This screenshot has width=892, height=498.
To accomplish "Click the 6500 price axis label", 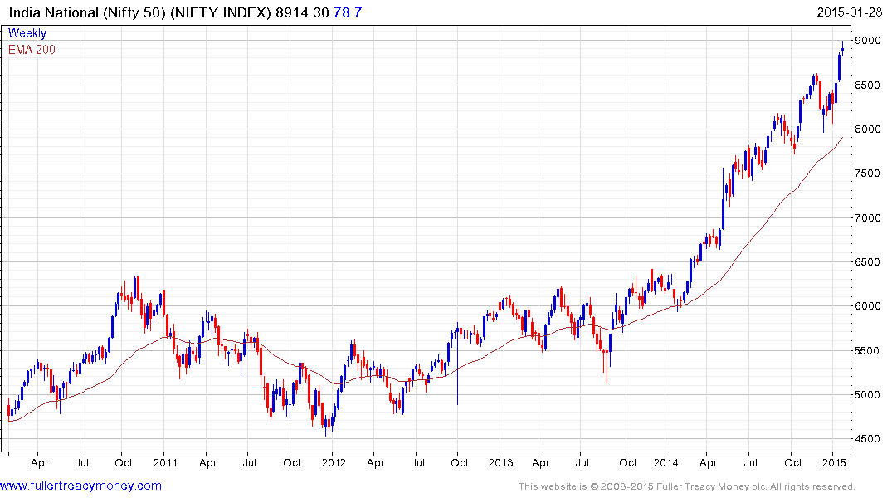I will coord(868,262).
